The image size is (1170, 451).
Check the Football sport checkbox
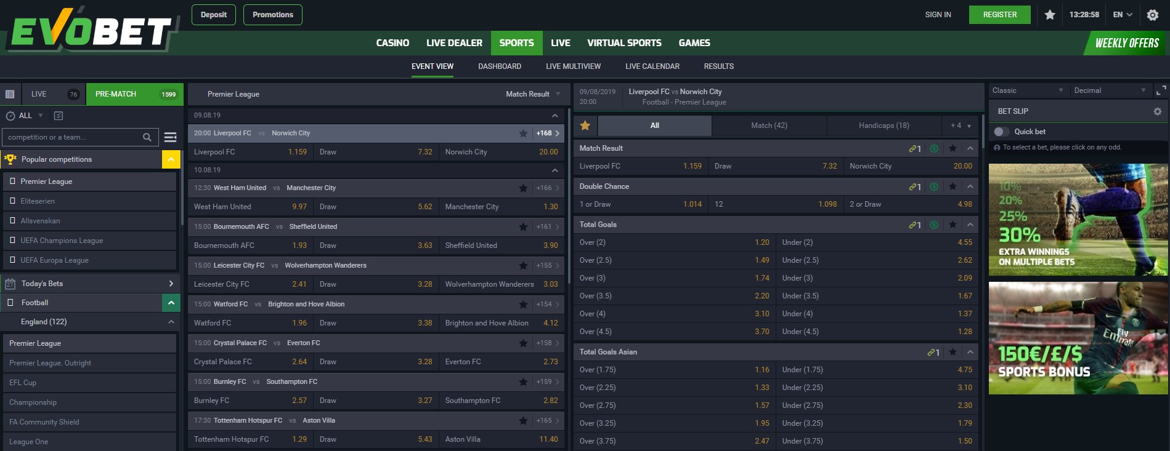(10, 303)
